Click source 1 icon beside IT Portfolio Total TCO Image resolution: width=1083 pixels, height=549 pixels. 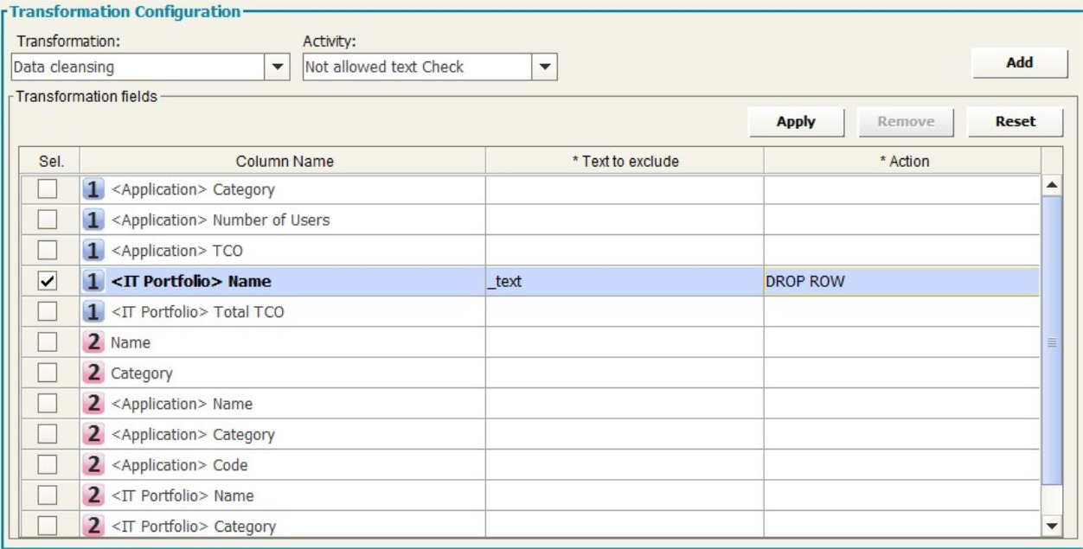[93, 312]
